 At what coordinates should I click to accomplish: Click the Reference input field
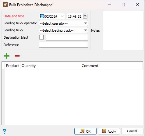point(63,45)
